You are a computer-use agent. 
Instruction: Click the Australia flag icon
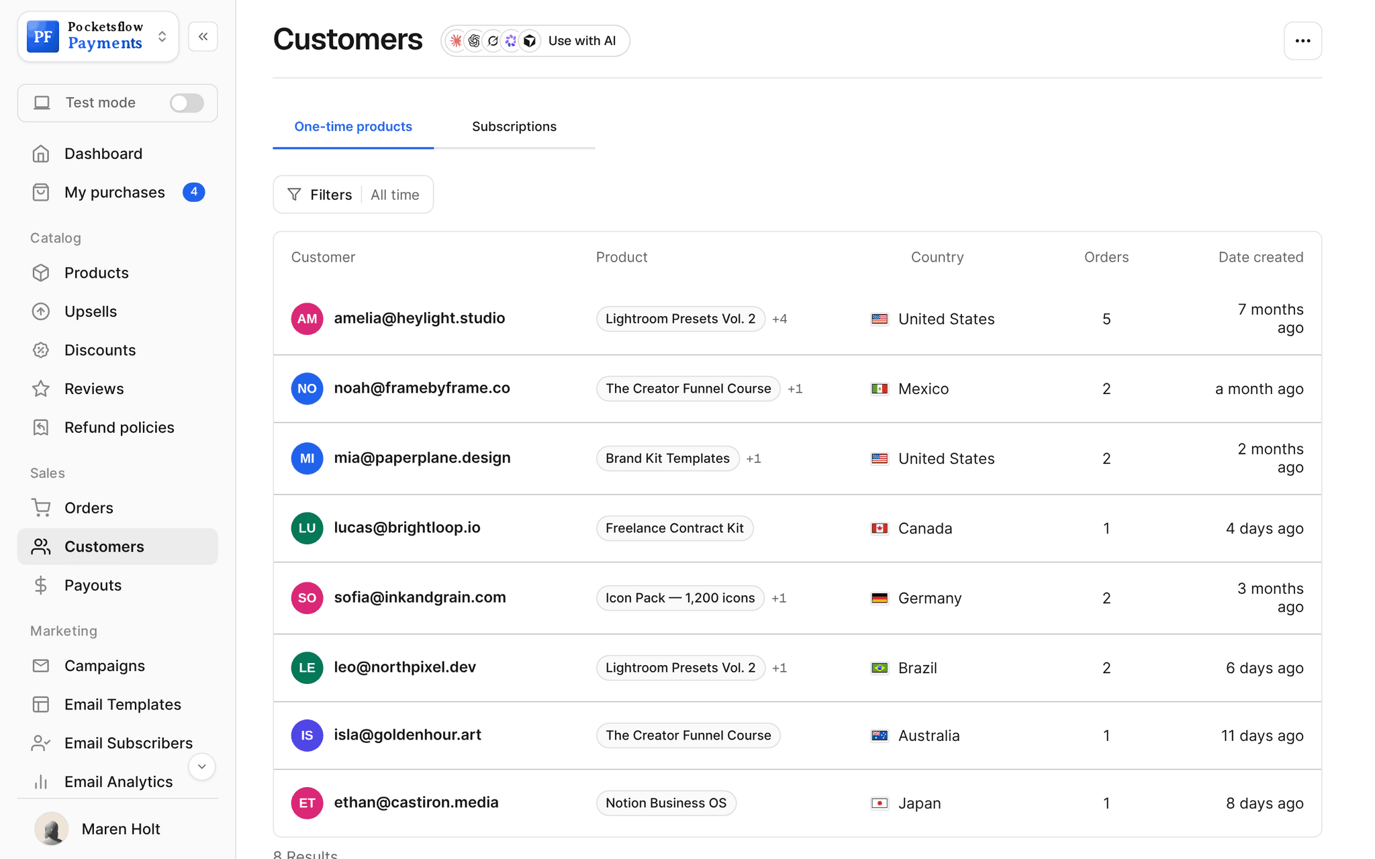(880, 736)
